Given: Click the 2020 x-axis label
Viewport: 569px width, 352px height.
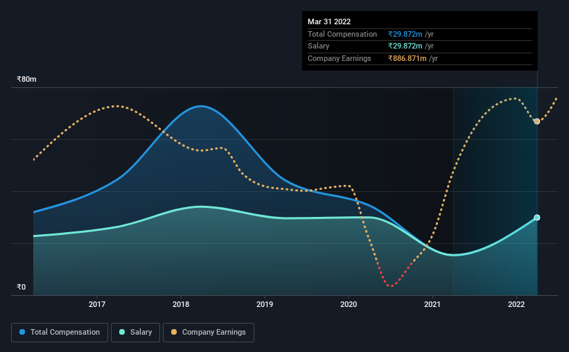Looking at the screenshot, I should click(349, 304).
